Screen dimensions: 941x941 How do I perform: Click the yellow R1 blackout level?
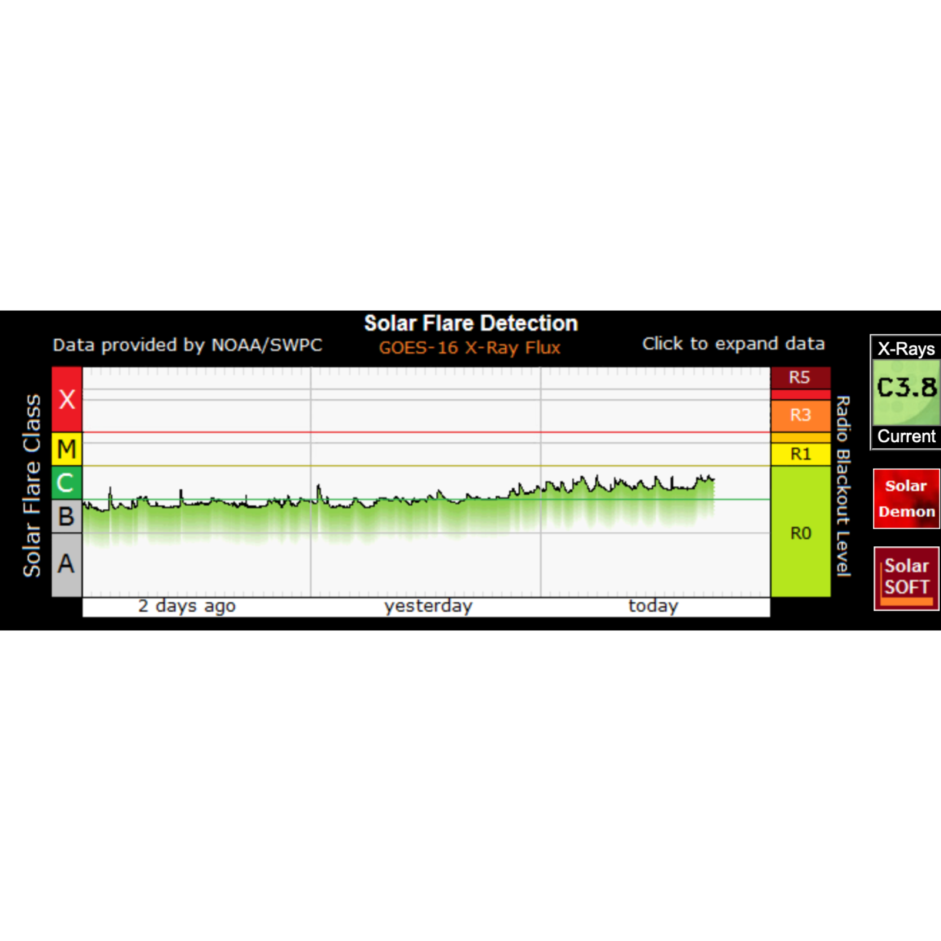coord(800,454)
